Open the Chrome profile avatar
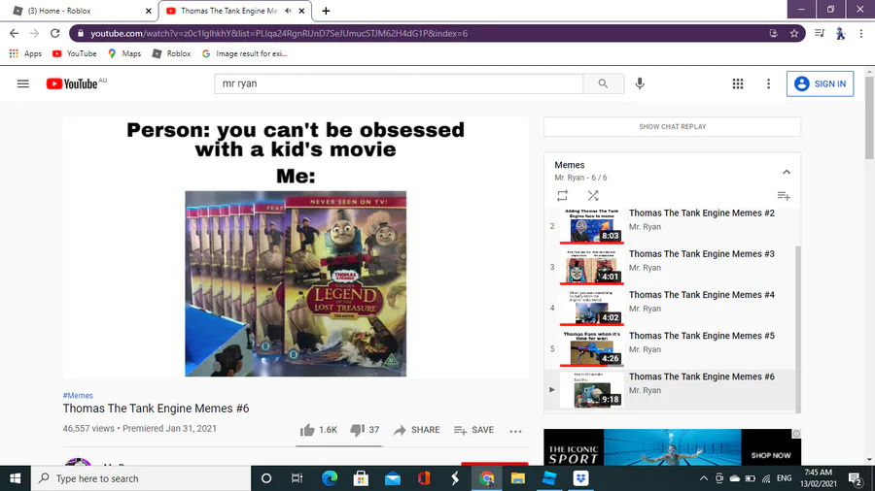The image size is (875, 491). (840, 33)
